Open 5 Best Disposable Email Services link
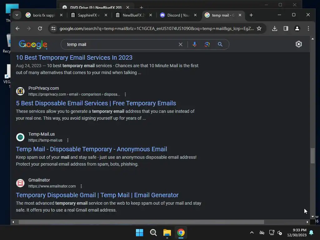Image resolution: width=320 pixels, height=240 pixels. pos(96,103)
